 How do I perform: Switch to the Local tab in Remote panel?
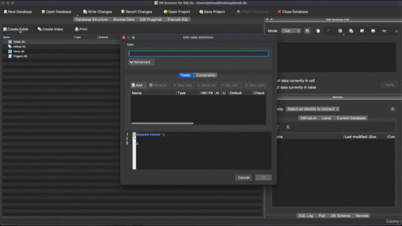click(326, 118)
